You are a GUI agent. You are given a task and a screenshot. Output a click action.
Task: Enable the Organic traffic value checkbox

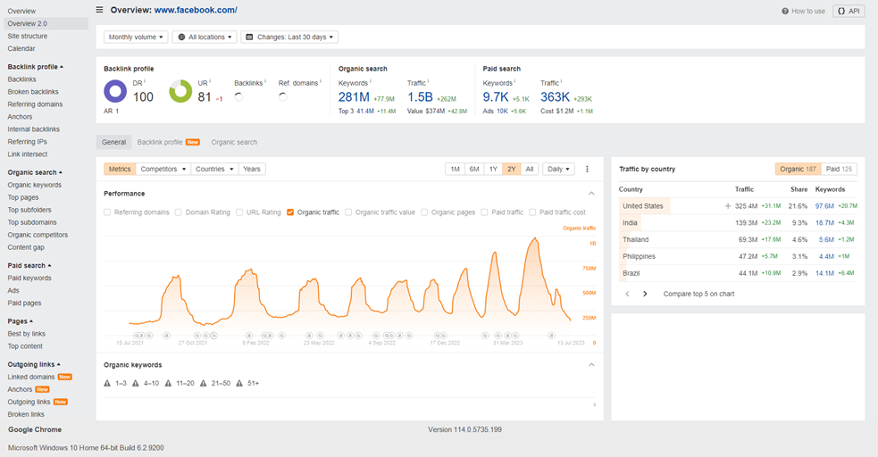pyautogui.click(x=348, y=212)
